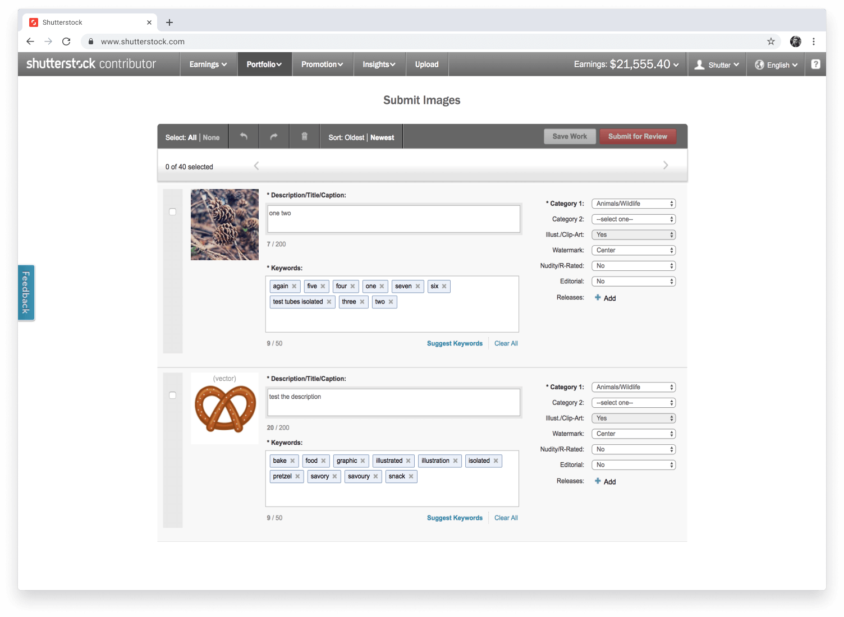The height and width of the screenshot is (617, 844).
Task: Open Category 2 dropdown for pretzel vector
Action: [634, 403]
